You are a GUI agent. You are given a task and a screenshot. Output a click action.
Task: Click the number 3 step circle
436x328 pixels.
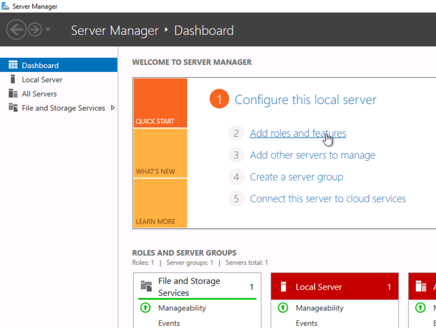click(236, 155)
